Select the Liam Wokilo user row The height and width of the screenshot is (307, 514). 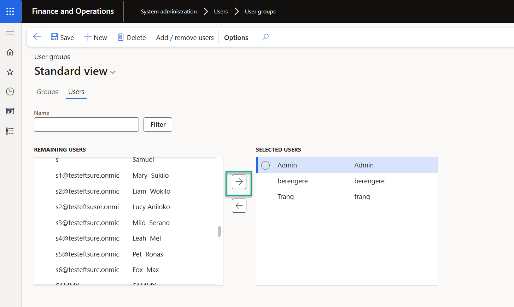(x=125, y=191)
